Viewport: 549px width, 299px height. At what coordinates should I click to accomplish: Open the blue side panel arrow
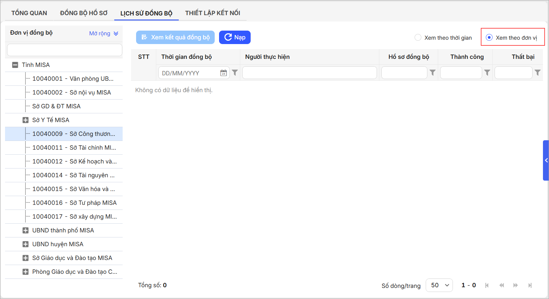coord(546,160)
